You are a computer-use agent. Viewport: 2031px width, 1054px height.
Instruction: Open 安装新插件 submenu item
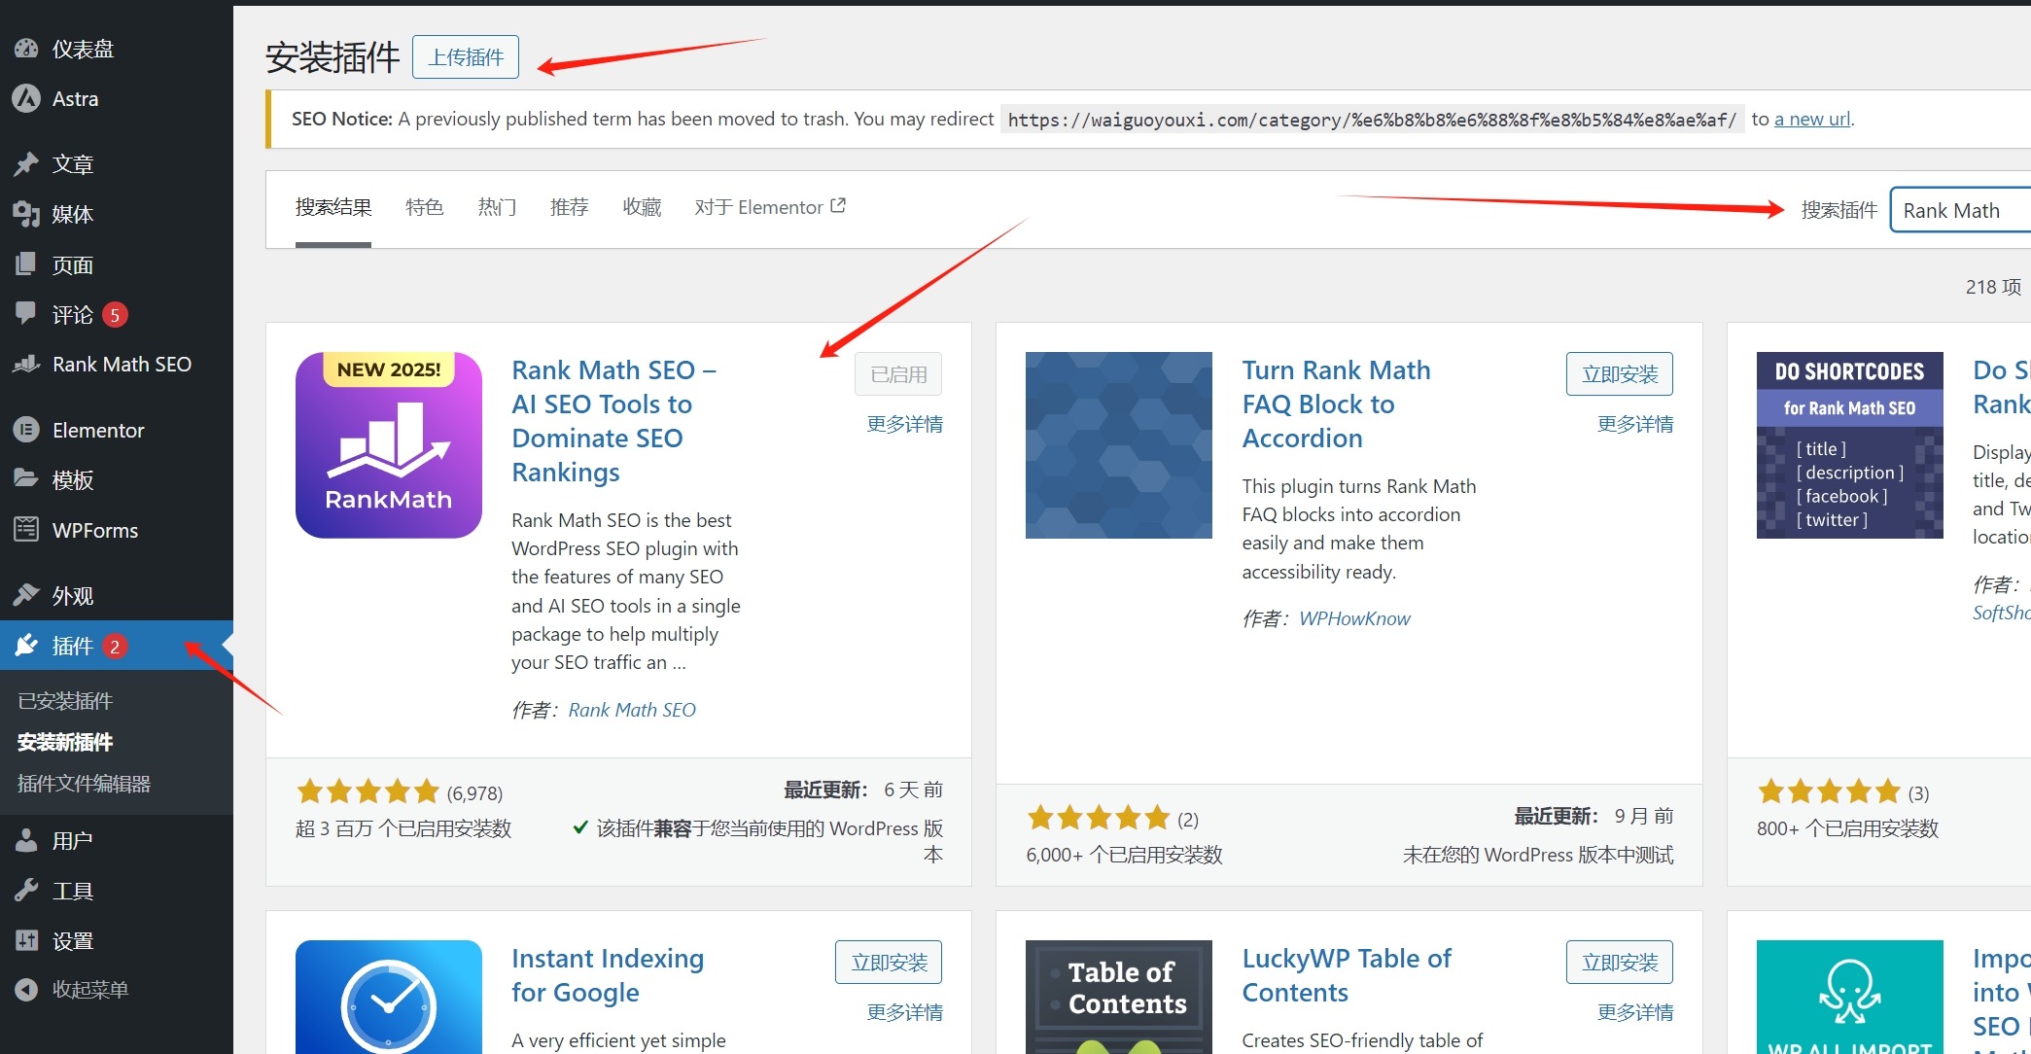[x=65, y=742]
